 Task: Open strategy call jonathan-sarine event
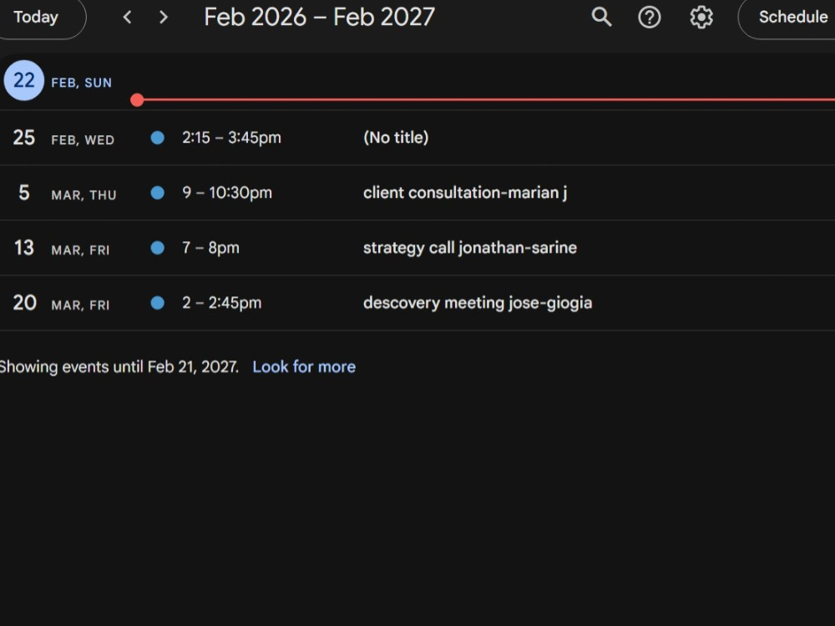tap(469, 248)
